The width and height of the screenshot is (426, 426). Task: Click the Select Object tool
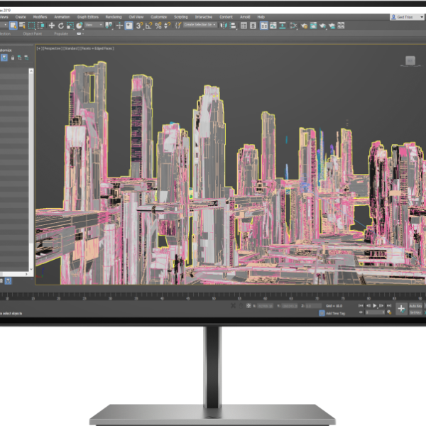pos(13,26)
